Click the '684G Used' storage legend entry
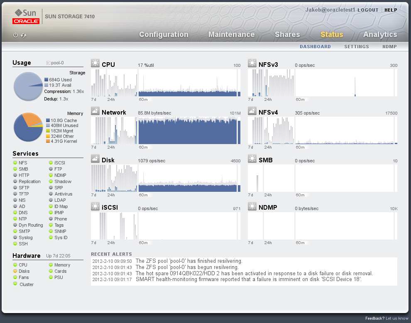Screen dimensions: 411x323 [x=58, y=80]
